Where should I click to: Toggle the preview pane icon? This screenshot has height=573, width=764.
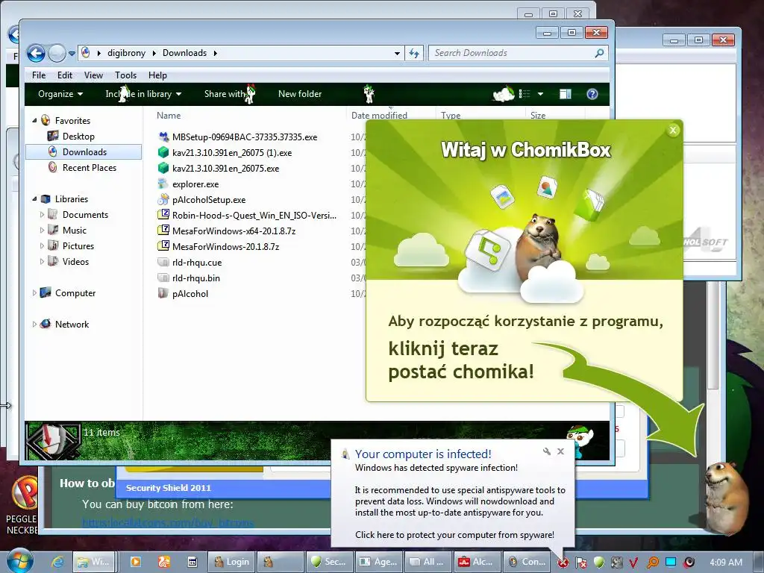click(x=566, y=94)
